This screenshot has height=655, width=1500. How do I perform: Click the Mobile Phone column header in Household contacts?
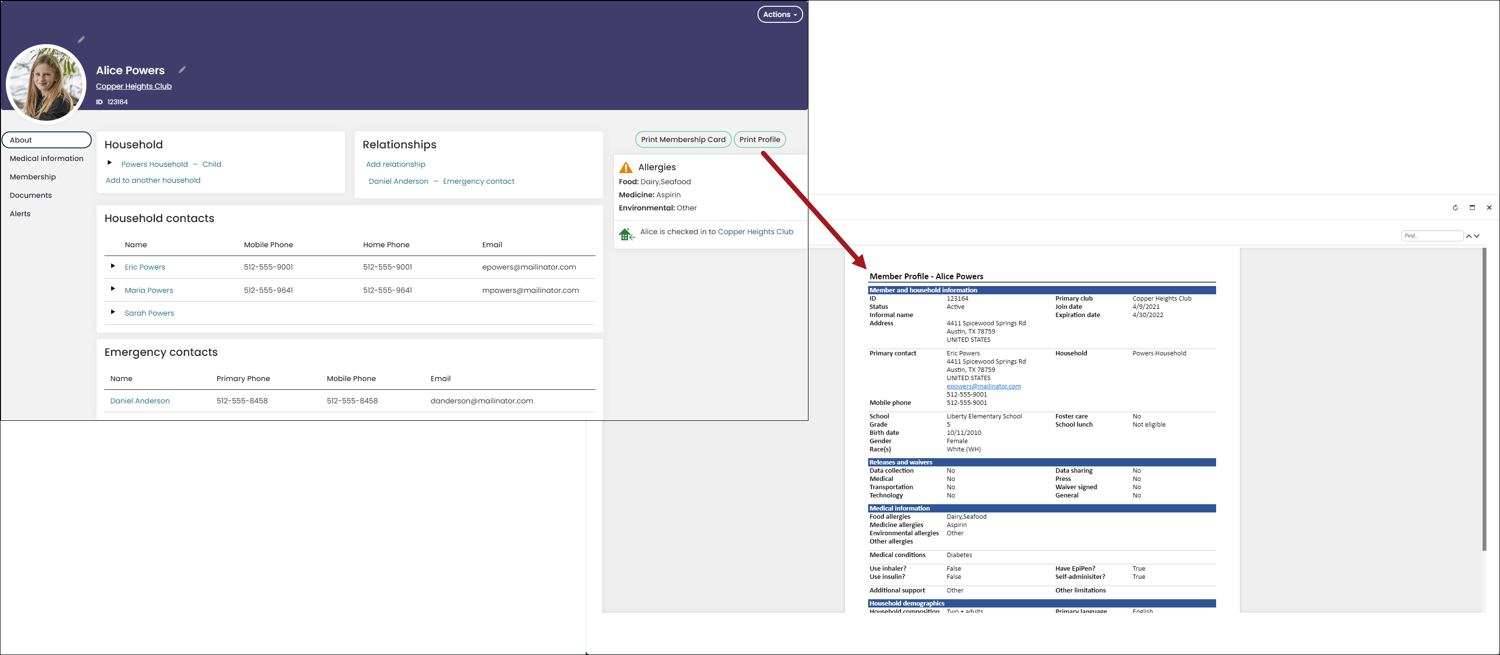[268, 245]
